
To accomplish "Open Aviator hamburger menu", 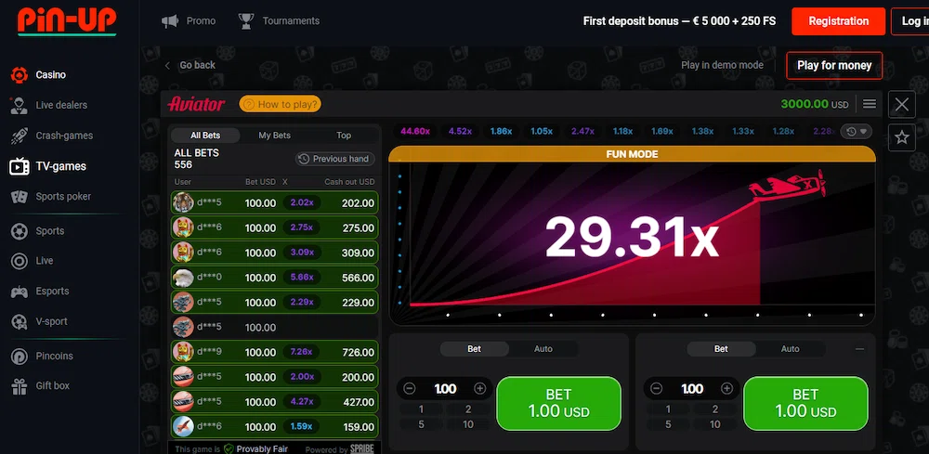I will [x=870, y=104].
